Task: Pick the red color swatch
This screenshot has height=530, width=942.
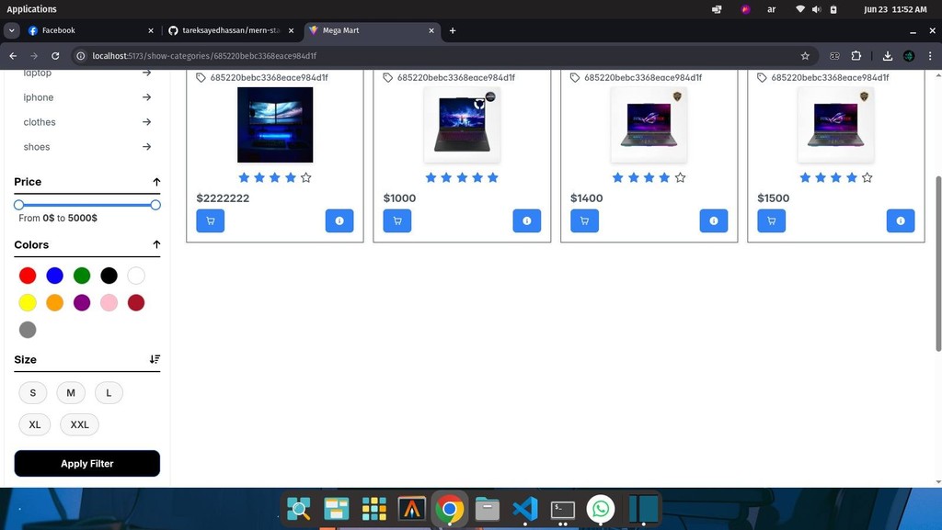Action: click(x=28, y=276)
